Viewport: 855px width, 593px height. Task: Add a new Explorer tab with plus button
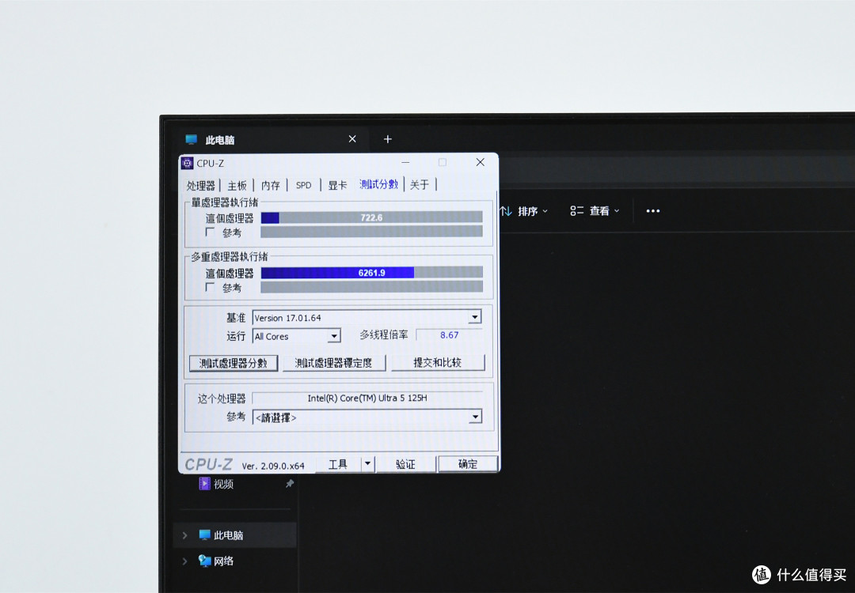pos(388,139)
